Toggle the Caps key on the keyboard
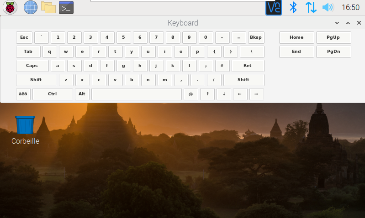365x218 pixels. click(x=32, y=66)
